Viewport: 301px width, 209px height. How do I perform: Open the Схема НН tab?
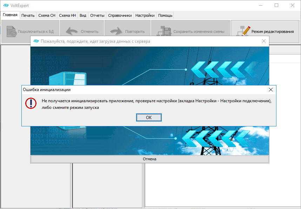tap(67, 15)
